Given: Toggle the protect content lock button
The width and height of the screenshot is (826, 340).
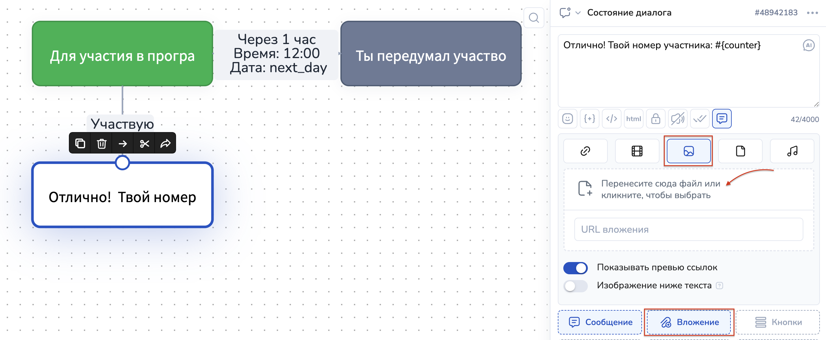Looking at the screenshot, I should (x=655, y=119).
